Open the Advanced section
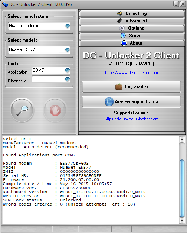The width and height of the screenshot is (187, 233). click(132, 21)
